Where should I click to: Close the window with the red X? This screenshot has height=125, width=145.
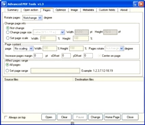click(141, 4)
